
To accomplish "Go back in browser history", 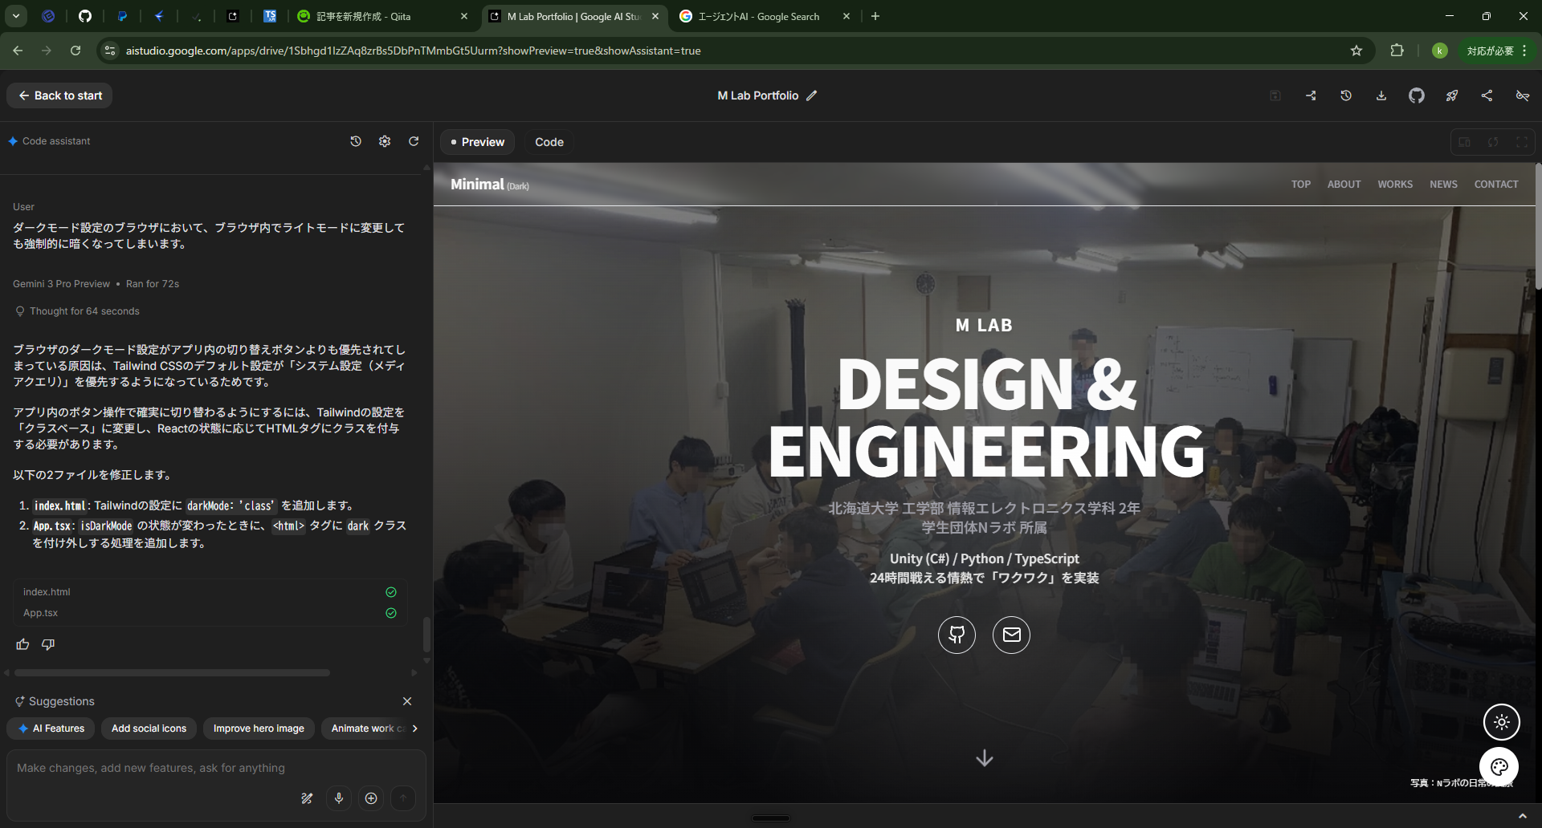I will tap(18, 51).
